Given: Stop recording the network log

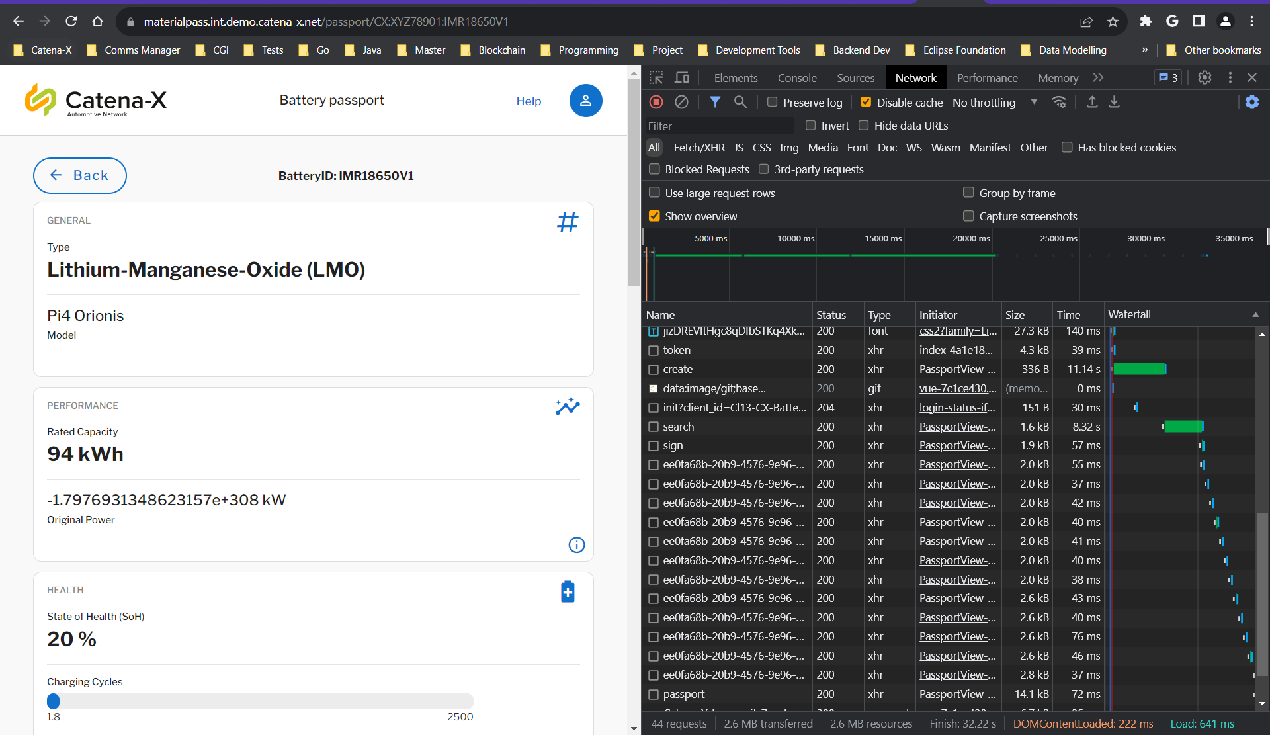Looking at the screenshot, I should click(x=656, y=102).
